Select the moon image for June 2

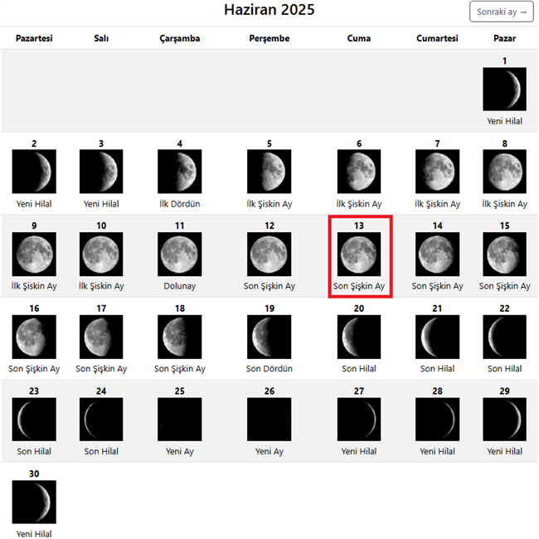[34, 172]
